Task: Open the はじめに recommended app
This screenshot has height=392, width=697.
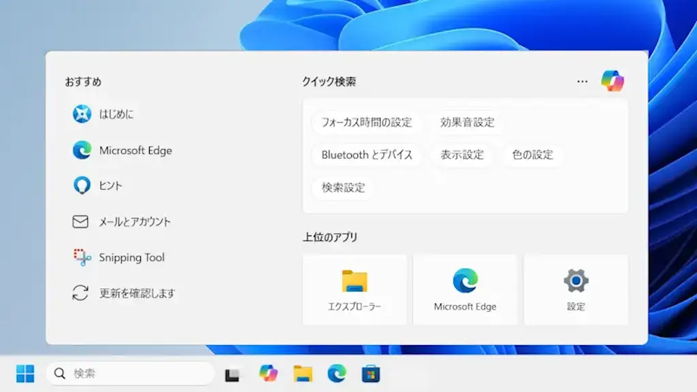Action: click(x=103, y=114)
